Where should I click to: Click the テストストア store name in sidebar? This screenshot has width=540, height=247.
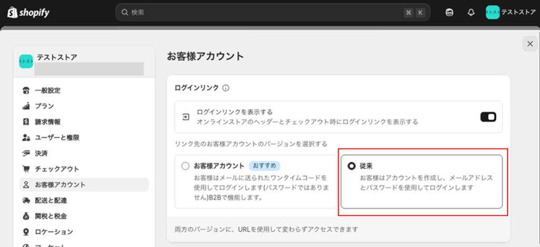(x=58, y=57)
